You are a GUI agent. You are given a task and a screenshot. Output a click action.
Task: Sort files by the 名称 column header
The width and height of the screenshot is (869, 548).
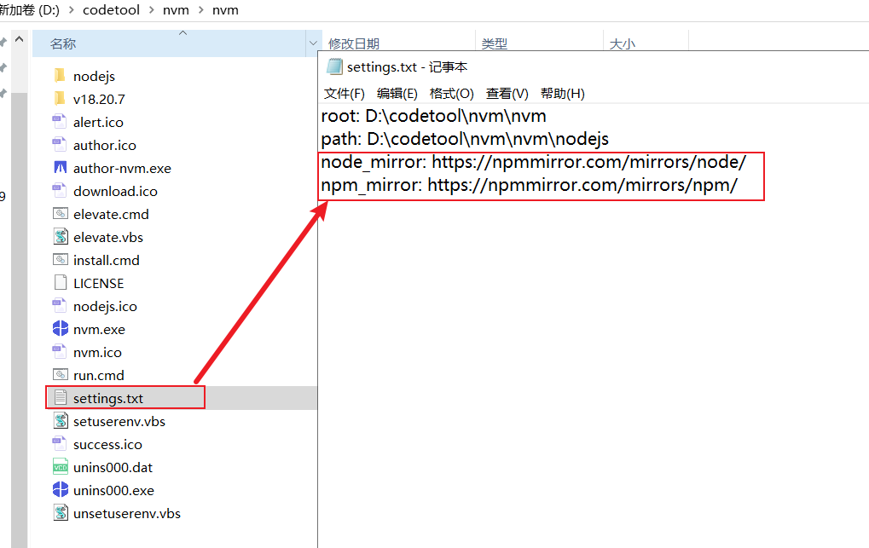(x=169, y=43)
